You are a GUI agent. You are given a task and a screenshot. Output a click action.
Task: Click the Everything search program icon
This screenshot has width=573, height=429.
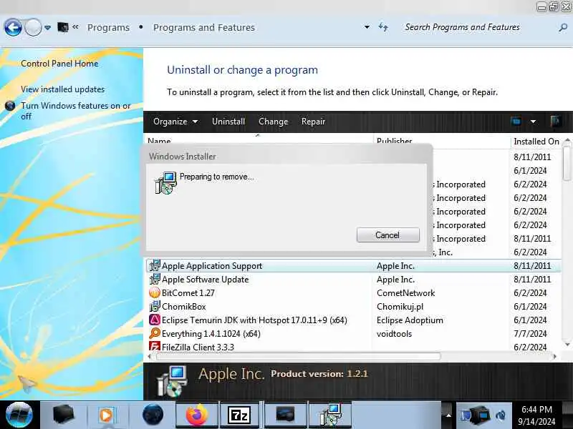tap(155, 333)
